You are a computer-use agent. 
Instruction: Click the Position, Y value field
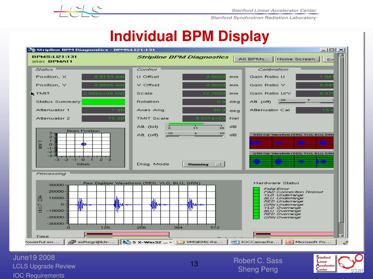coord(103,85)
